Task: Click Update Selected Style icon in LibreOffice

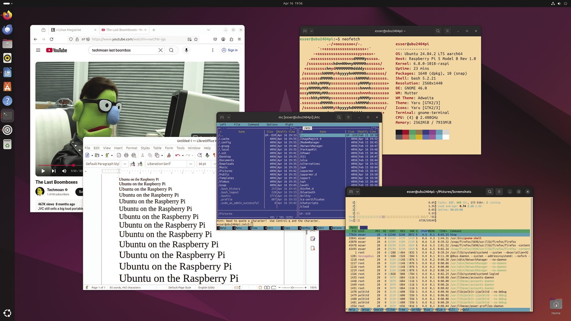Action: [132, 164]
